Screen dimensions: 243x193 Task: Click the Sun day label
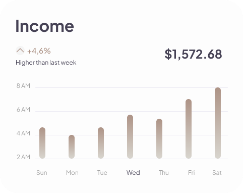click(42, 173)
